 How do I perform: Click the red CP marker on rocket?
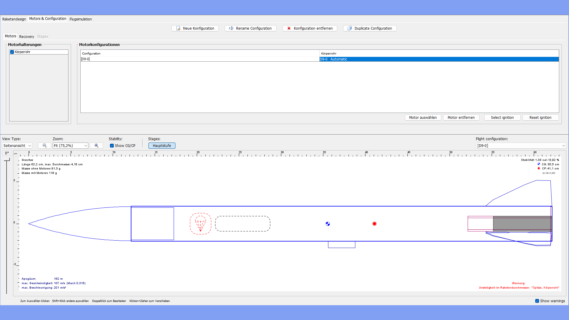[374, 224]
